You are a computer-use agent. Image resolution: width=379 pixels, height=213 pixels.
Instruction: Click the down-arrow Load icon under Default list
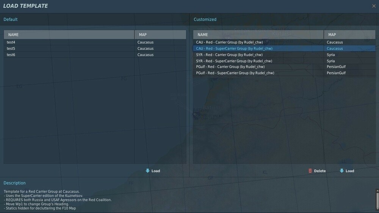147,170
